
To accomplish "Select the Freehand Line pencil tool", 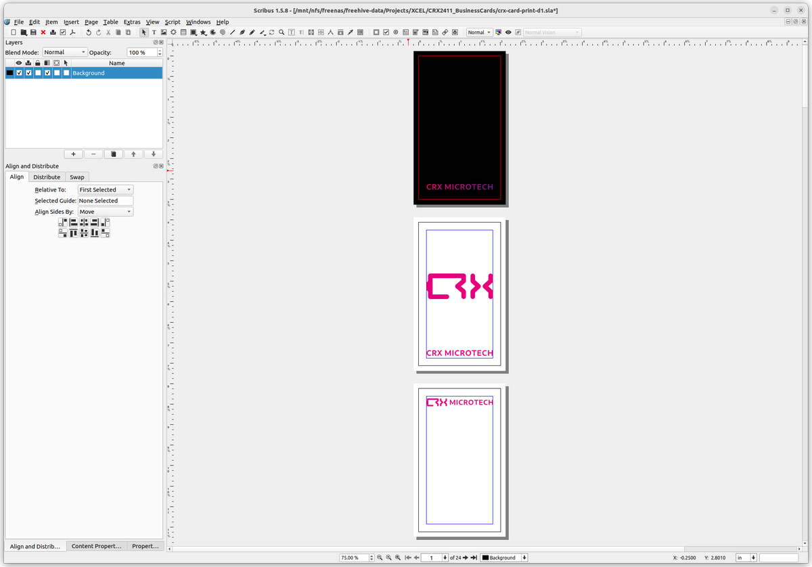I will [252, 32].
